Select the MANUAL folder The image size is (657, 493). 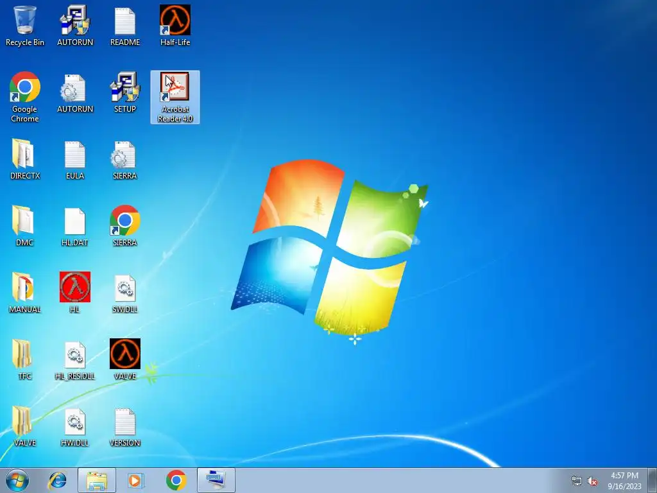(x=25, y=293)
